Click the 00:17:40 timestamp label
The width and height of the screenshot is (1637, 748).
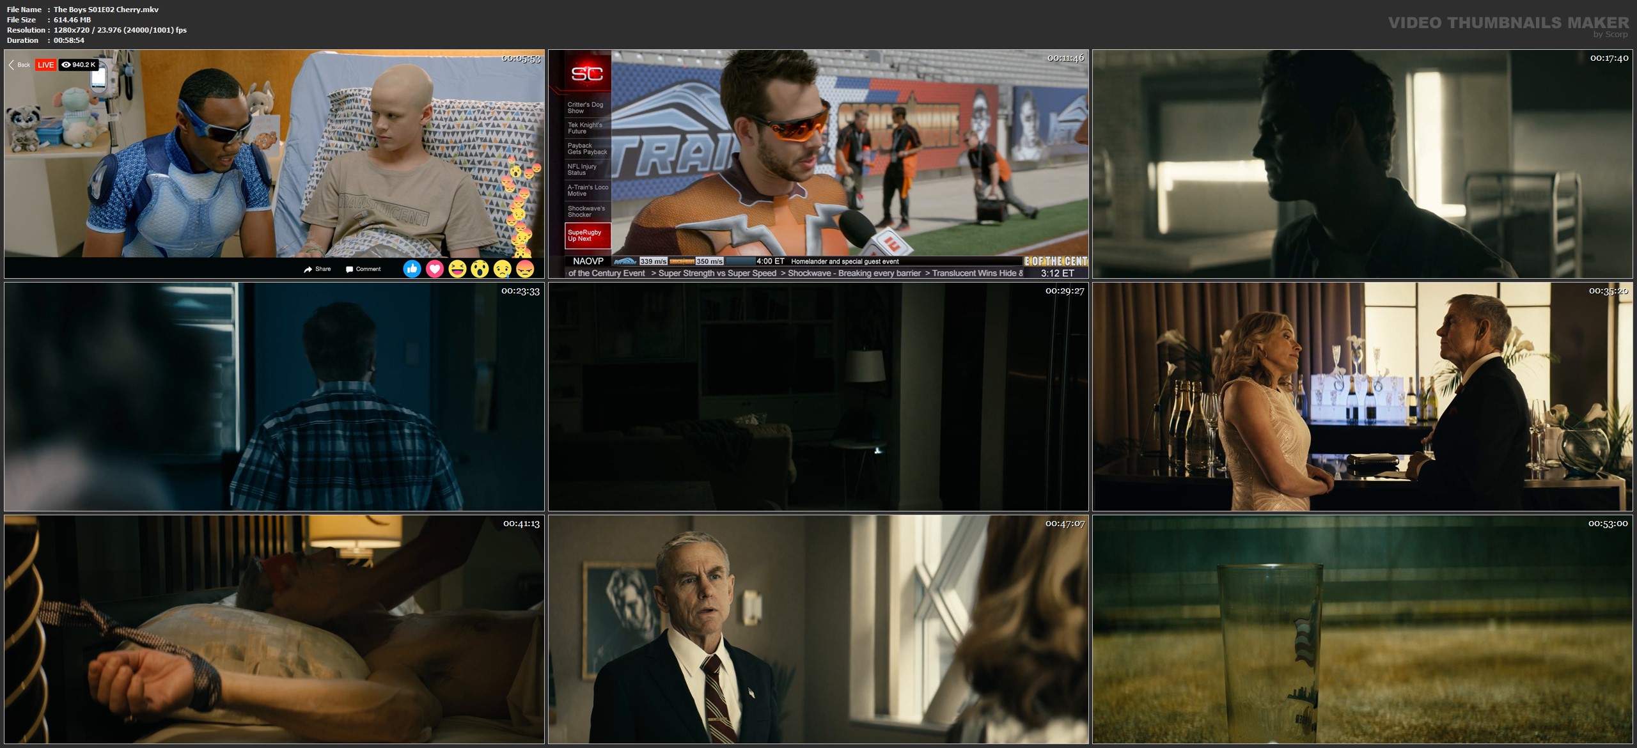pos(1609,58)
